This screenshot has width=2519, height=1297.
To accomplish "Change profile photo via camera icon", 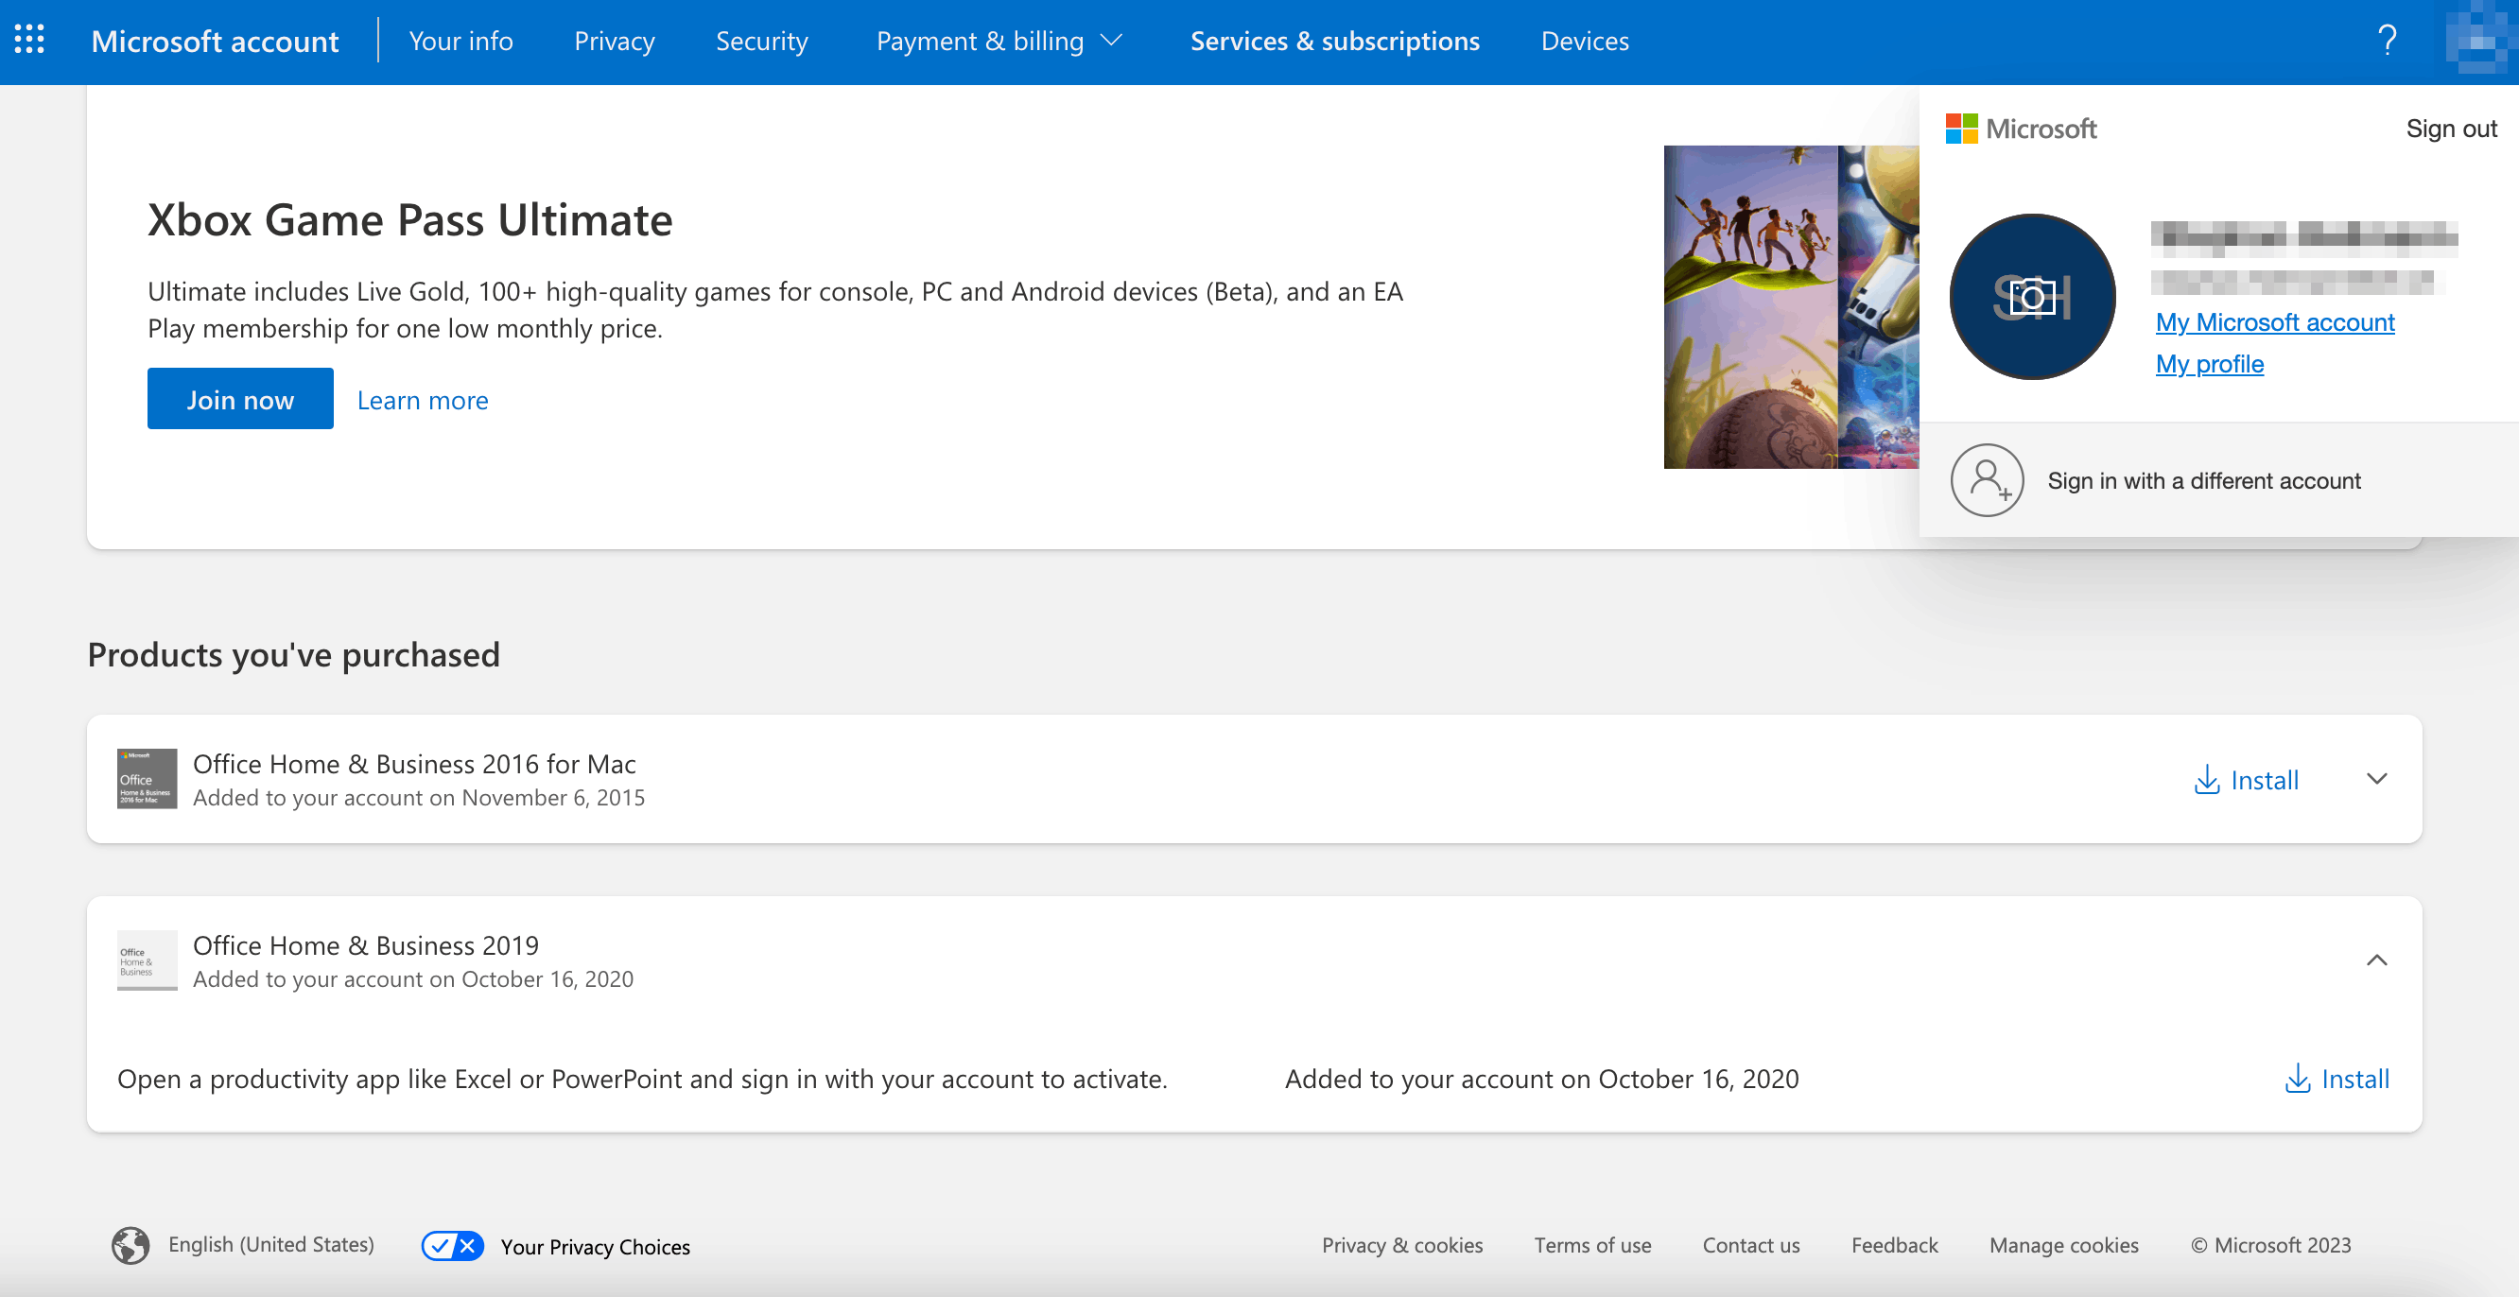I will (x=2032, y=297).
